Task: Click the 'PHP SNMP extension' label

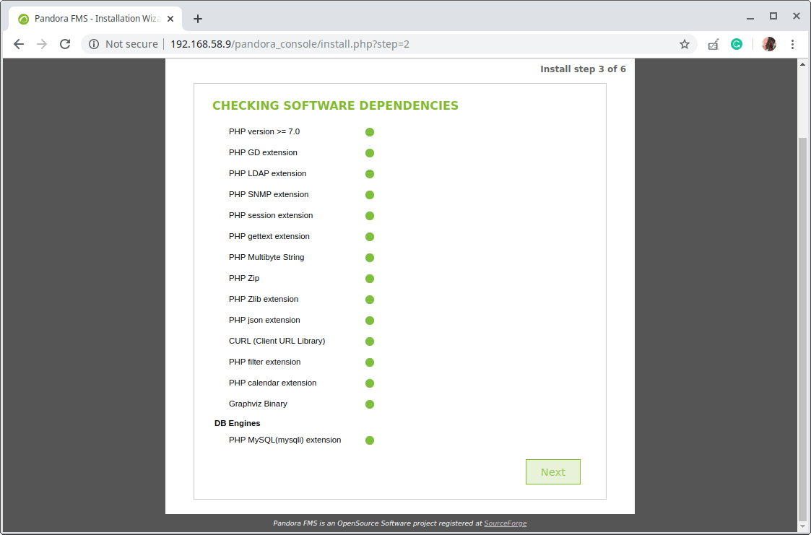Action: [269, 194]
